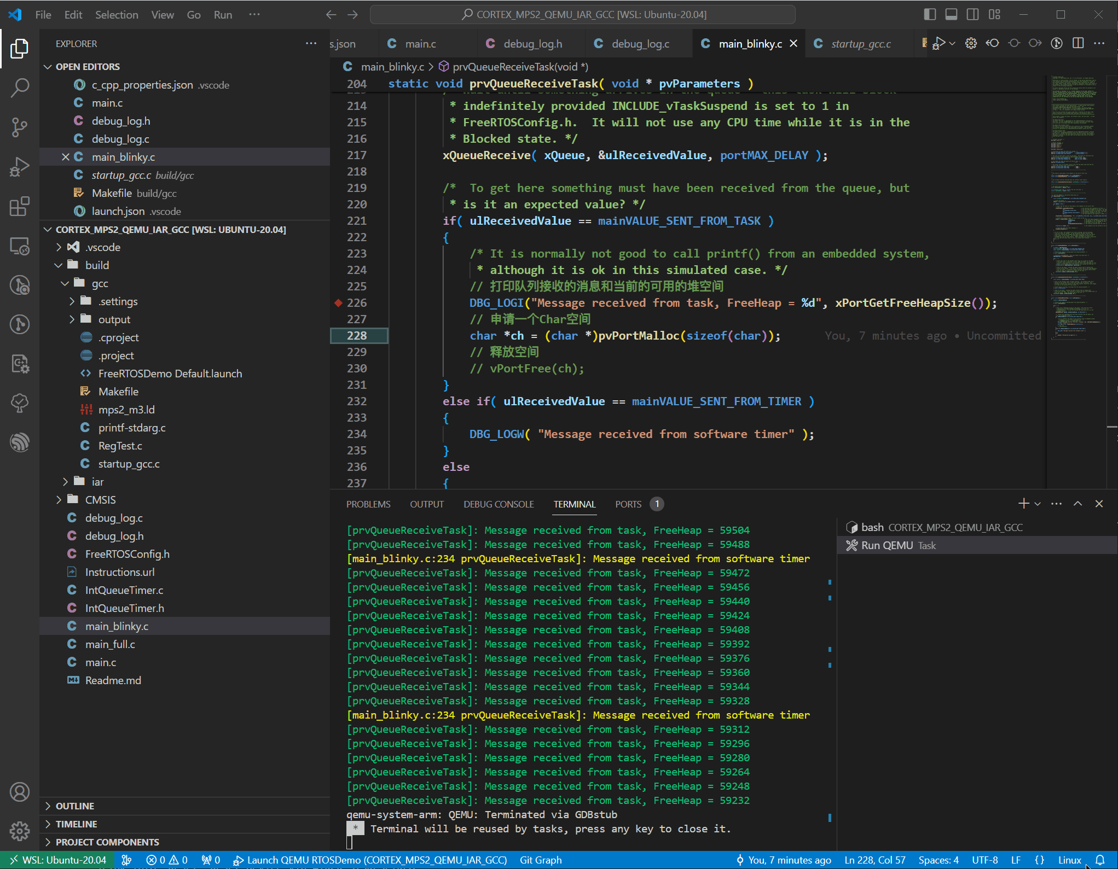Screen dimensions: 1118x869
Task: Expand the output folder
Action: click(72, 319)
